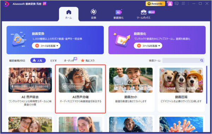Image resolution: width=212 pixels, height=134 pixels.
Task: Click ファイルを追加 in the 動画強化 card
Action: coord(148,46)
